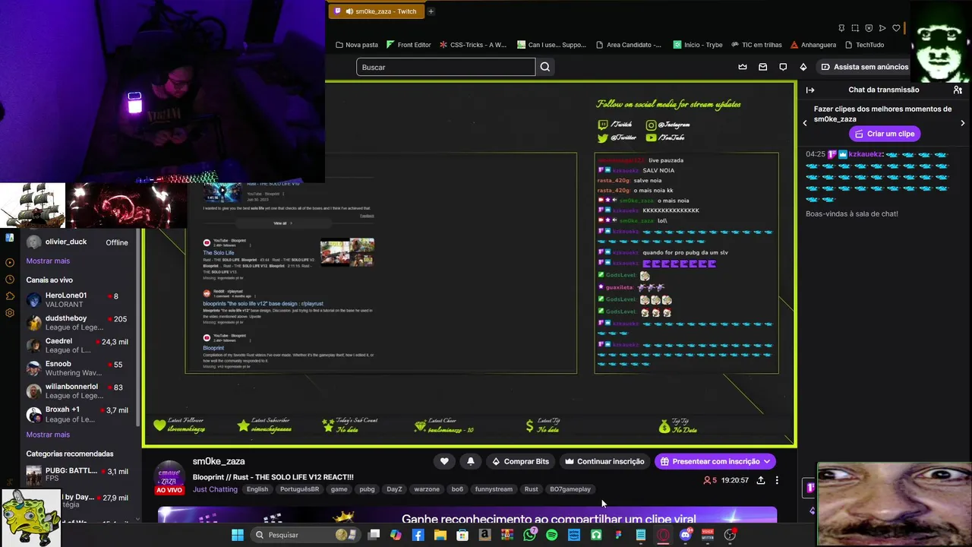This screenshot has height=547, width=972.
Task: Open HeroLone01 live channel
Action: [x=77, y=299]
